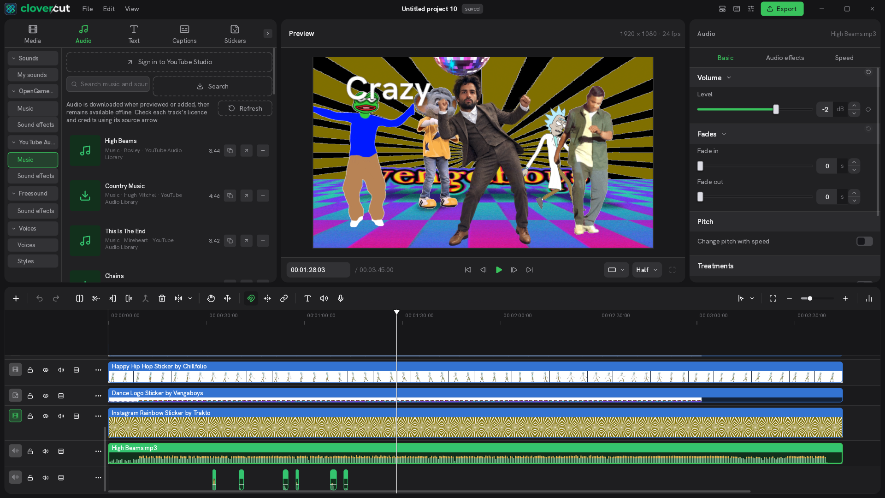The image size is (885, 498).
Task: Click zoom to fit timeline icon
Action: (x=773, y=298)
